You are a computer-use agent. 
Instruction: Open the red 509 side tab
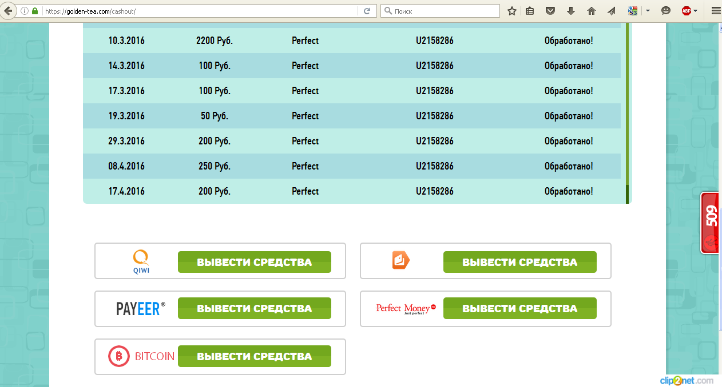711,223
